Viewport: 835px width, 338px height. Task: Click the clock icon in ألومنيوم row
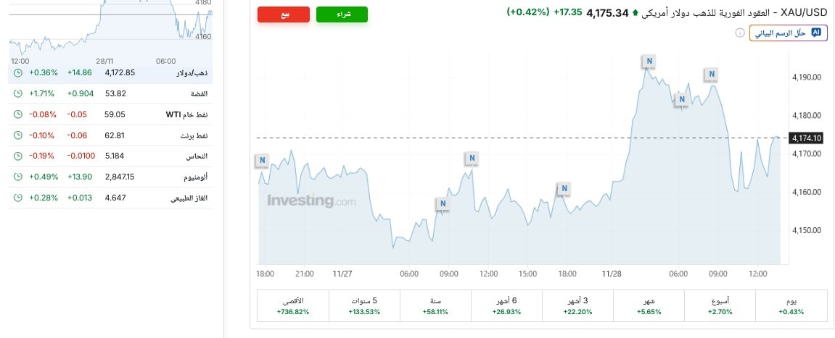point(17,177)
